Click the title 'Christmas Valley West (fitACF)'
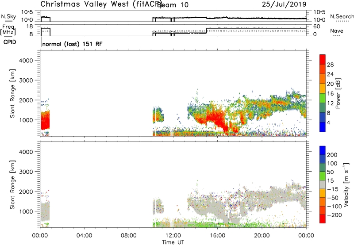The width and height of the screenshot is (354, 245). coord(101,4)
